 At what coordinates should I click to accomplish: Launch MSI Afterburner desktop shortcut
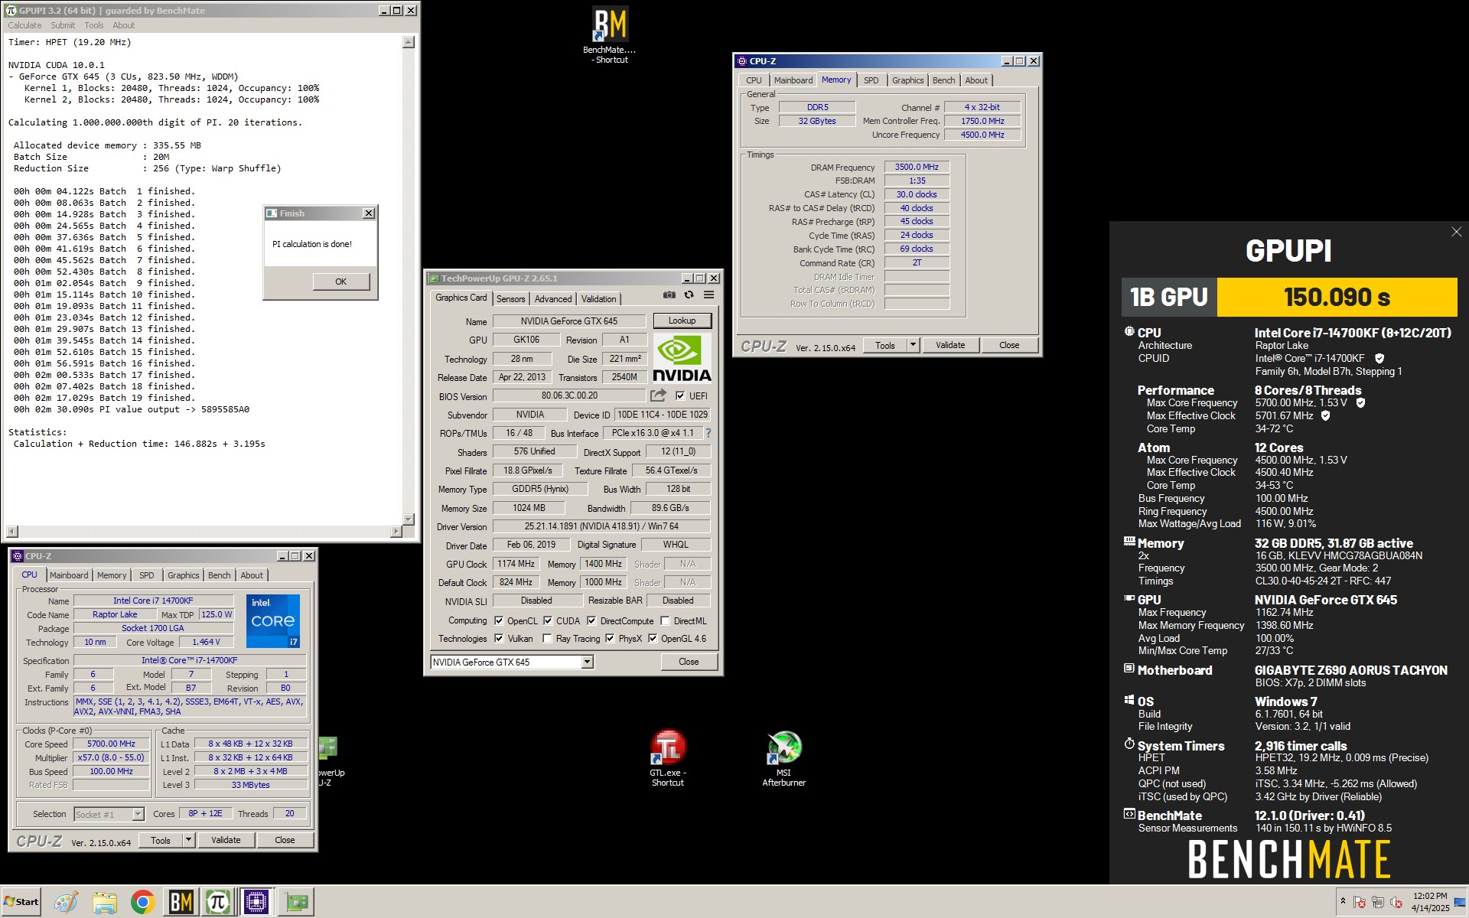[x=784, y=757]
